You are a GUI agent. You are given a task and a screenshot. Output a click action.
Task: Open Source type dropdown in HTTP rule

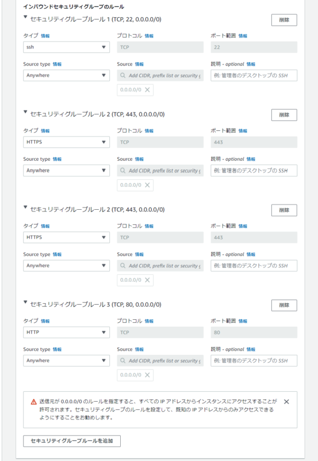66,361
